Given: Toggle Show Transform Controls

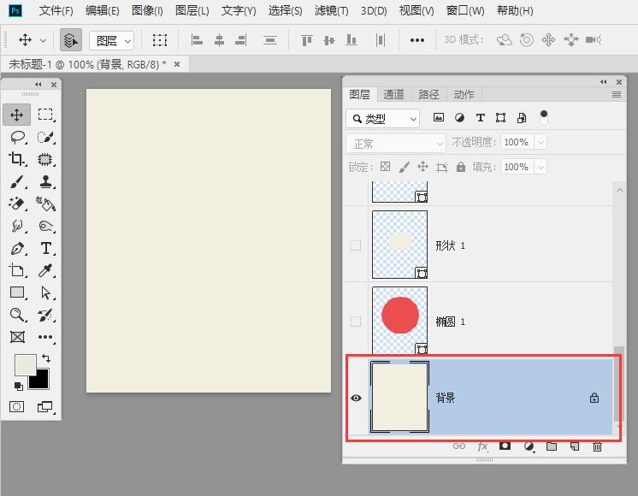Looking at the screenshot, I should [x=159, y=40].
